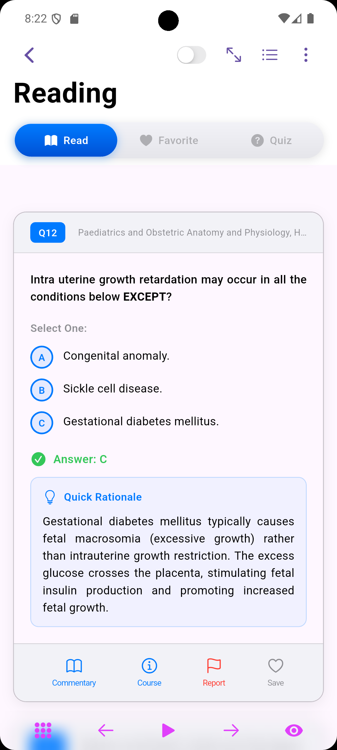This screenshot has height=750, width=337.
Task: Toggle answer visibility with the eye icon
Action: (x=294, y=730)
